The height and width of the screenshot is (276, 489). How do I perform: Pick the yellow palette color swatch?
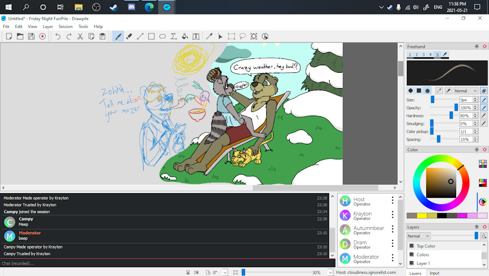(x=422, y=215)
